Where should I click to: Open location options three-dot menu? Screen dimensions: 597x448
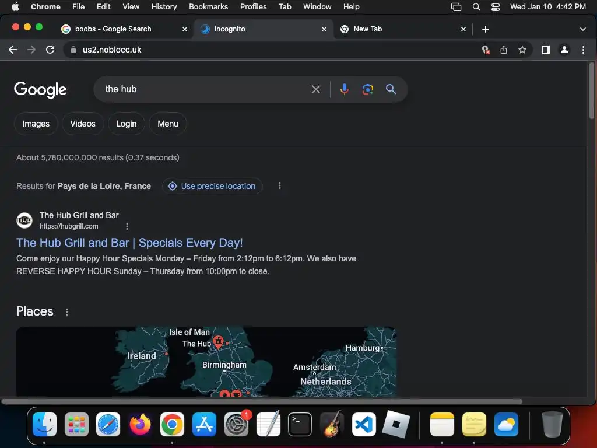click(x=280, y=185)
